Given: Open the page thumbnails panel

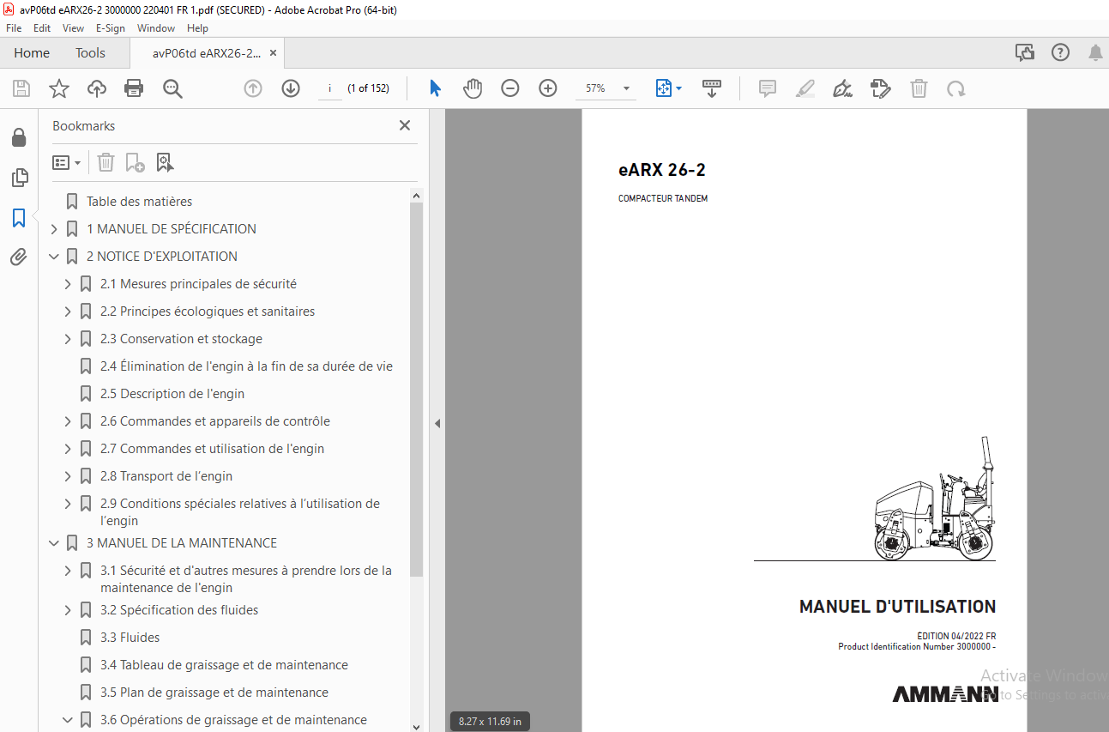Looking at the screenshot, I should (19, 178).
